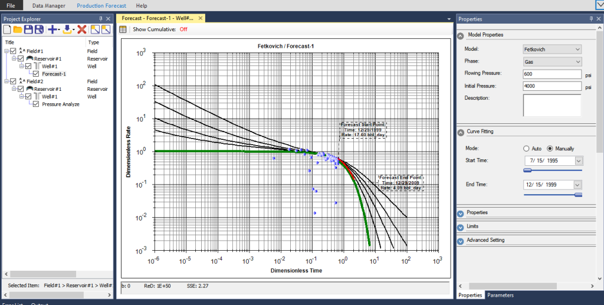Open the Data Manager menu
The width and height of the screenshot is (604, 305).
pos(50,5)
